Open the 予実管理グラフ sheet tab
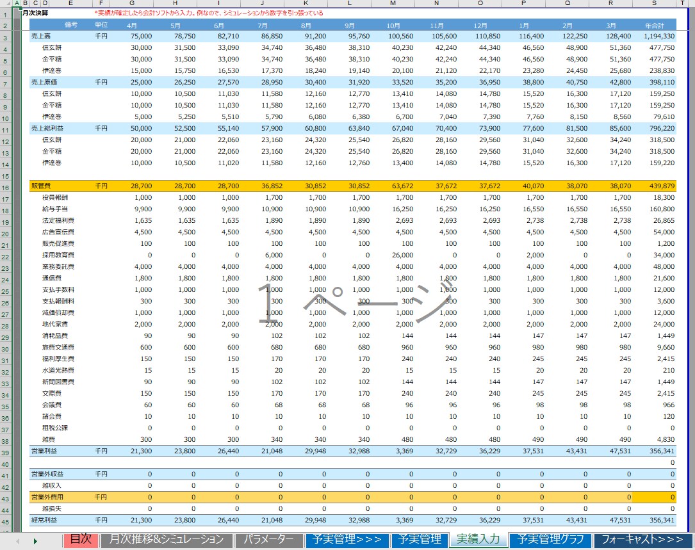The height and width of the screenshot is (550, 695). pos(550,539)
